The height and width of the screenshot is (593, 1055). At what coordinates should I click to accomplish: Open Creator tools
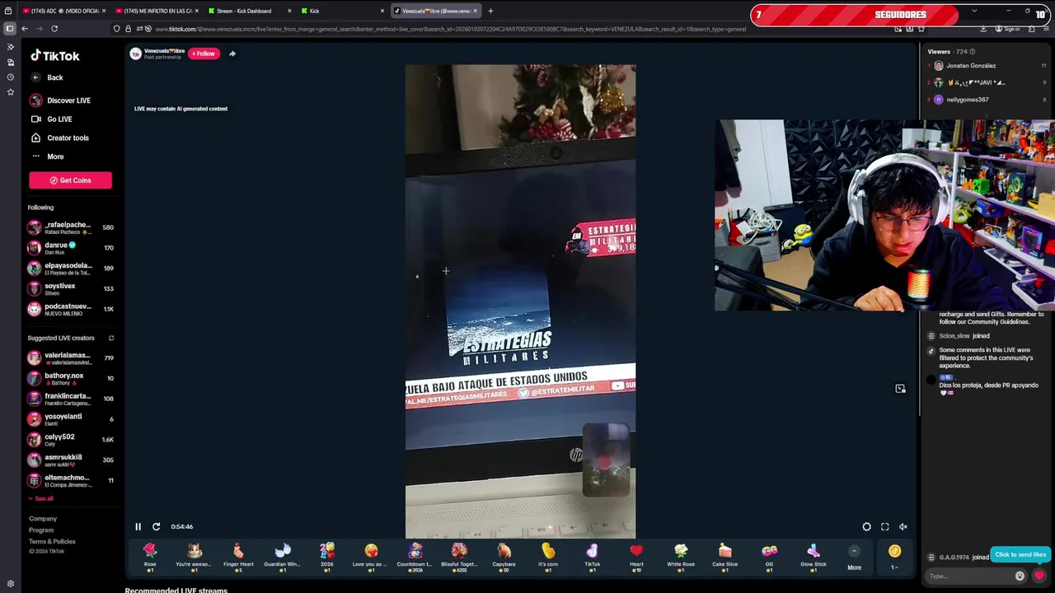59,138
